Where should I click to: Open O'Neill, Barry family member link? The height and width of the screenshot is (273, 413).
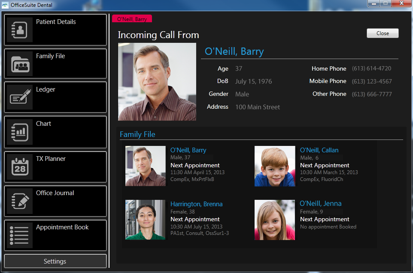[188, 150]
